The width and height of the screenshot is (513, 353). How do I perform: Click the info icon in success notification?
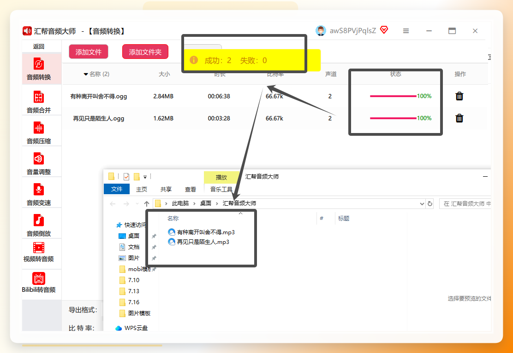coord(194,60)
